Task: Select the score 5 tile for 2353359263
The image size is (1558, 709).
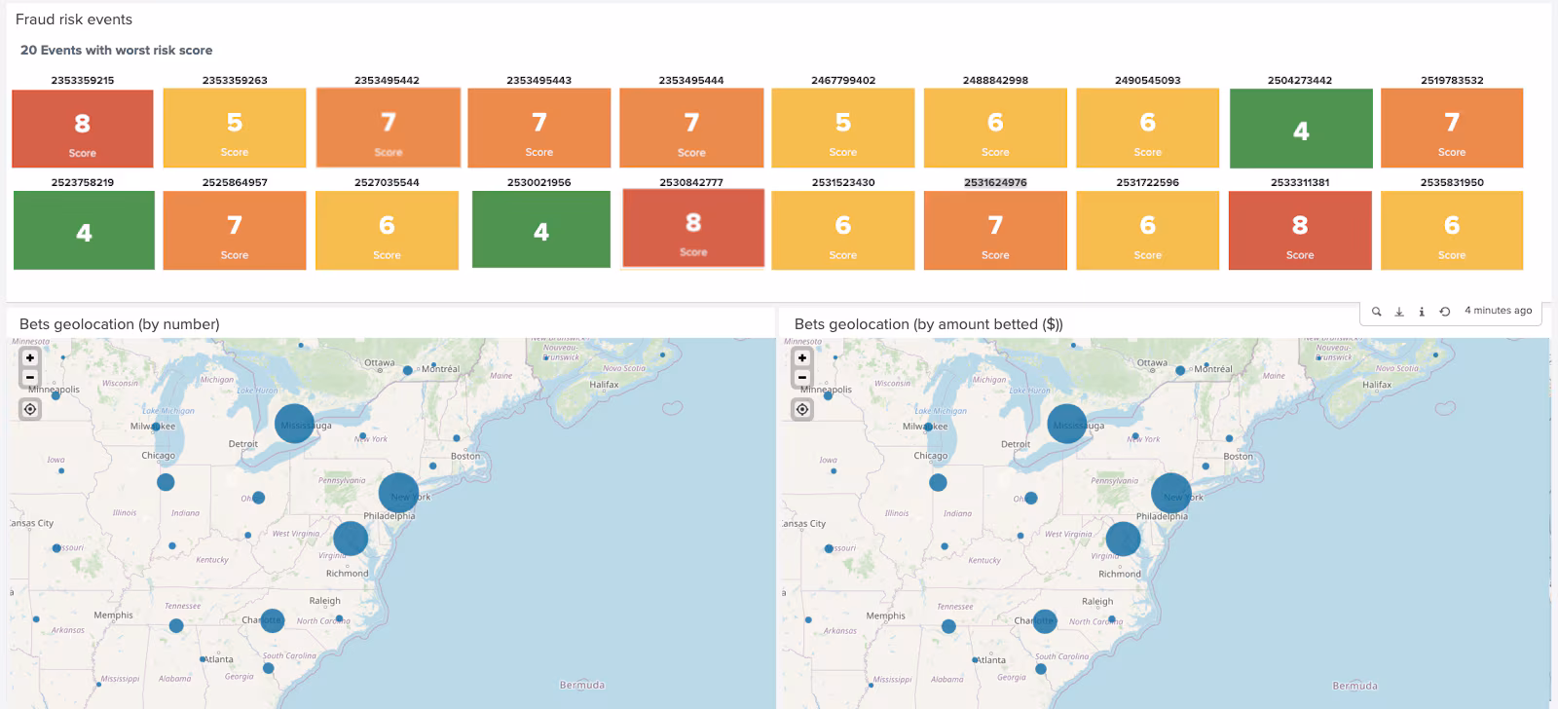Action: click(235, 129)
